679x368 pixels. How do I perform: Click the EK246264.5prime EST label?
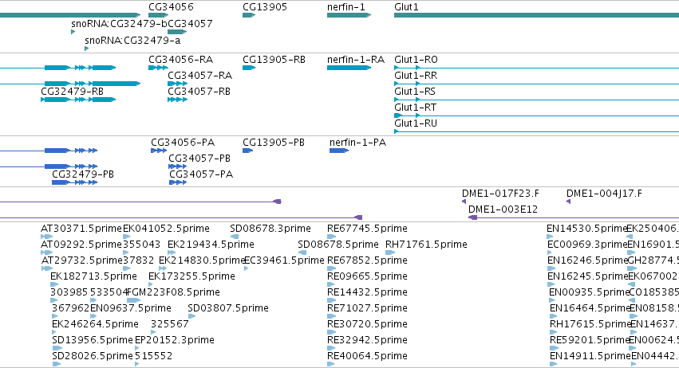click(95, 324)
